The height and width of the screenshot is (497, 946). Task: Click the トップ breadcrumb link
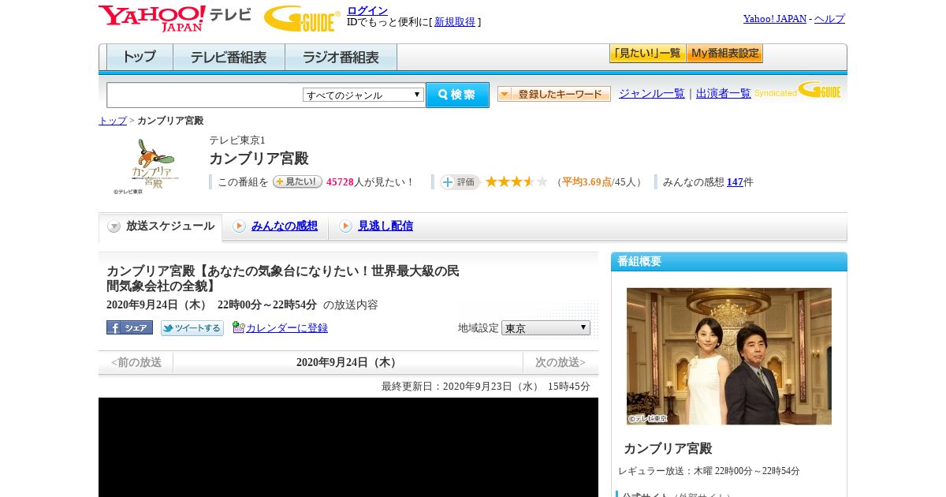pyautogui.click(x=113, y=121)
